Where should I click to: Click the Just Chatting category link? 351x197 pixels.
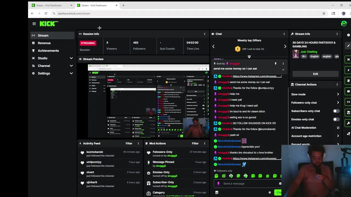pos(308,52)
